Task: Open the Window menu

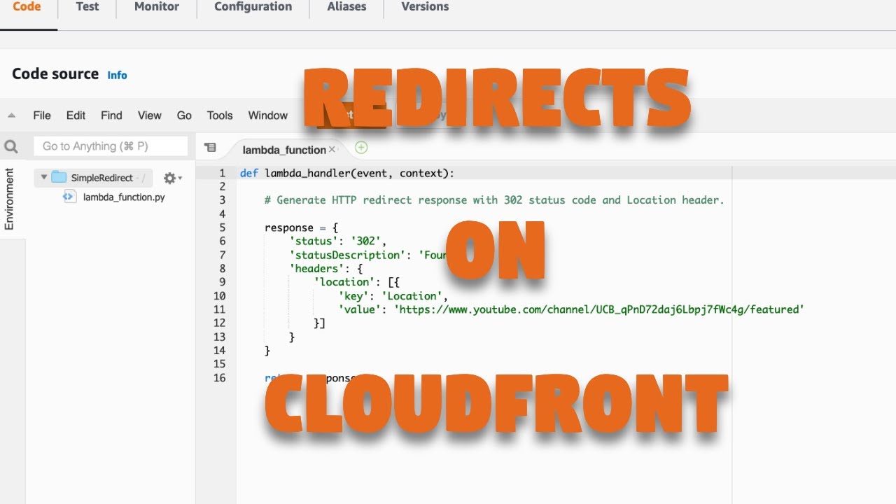Action: pyautogui.click(x=268, y=115)
